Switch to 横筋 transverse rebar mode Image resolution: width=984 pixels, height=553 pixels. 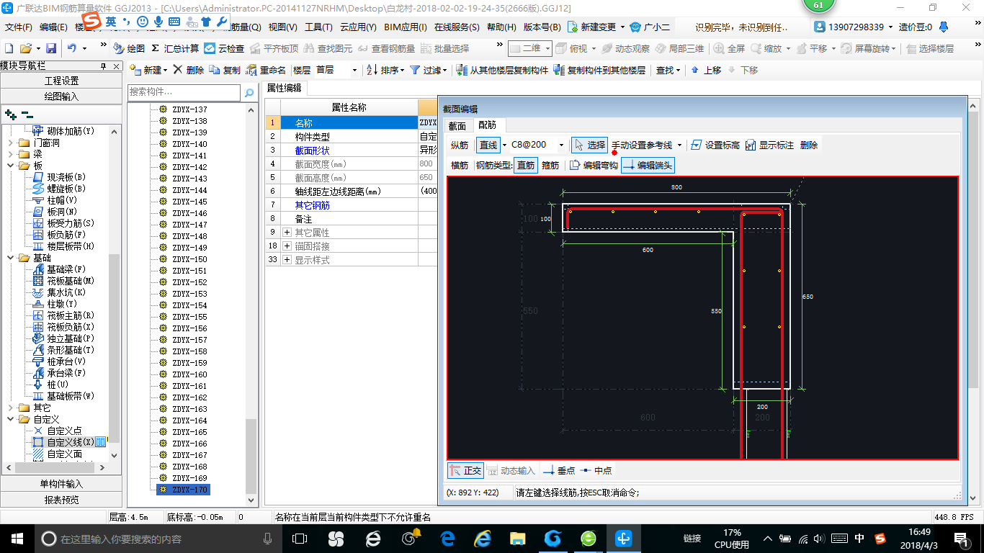tap(460, 165)
